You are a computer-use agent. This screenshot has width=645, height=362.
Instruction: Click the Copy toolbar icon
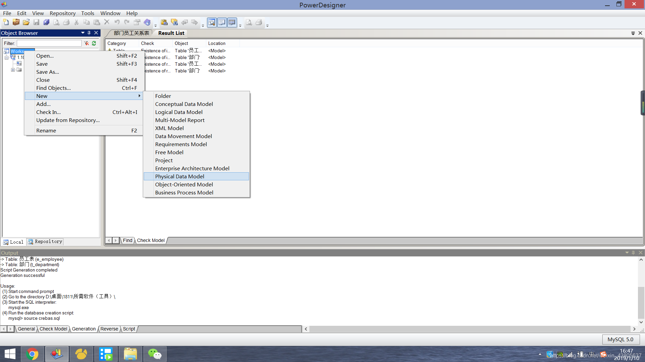click(x=87, y=22)
